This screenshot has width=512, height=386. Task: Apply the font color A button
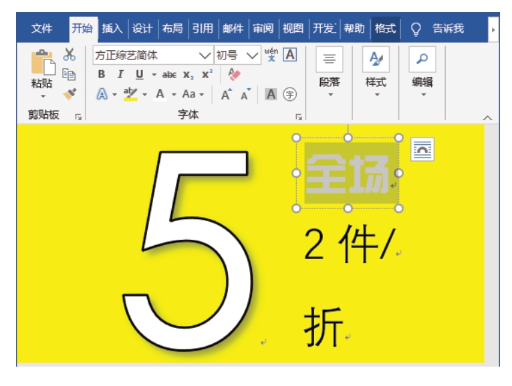(x=160, y=94)
